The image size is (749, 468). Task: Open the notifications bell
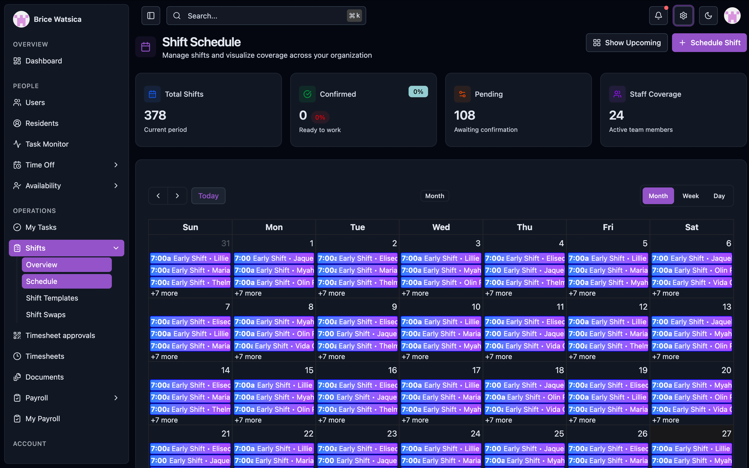click(x=658, y=16)
